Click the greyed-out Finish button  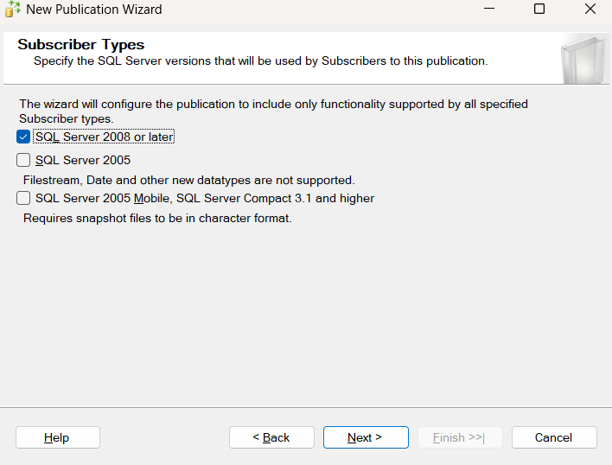[459, 437]
